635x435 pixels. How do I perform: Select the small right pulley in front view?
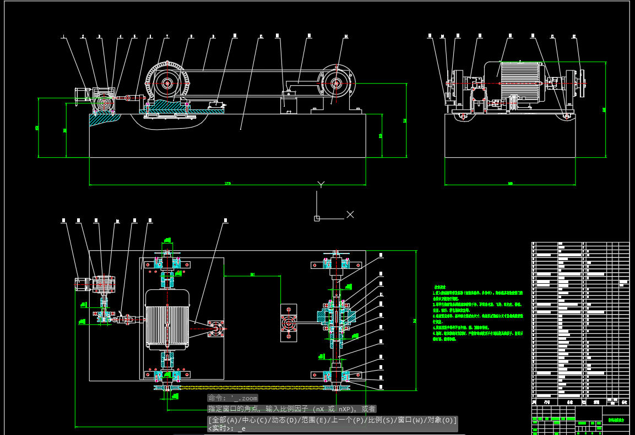point(336,84)
